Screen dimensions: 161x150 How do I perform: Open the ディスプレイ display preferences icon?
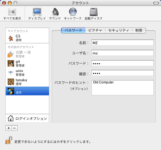[37, 14]
